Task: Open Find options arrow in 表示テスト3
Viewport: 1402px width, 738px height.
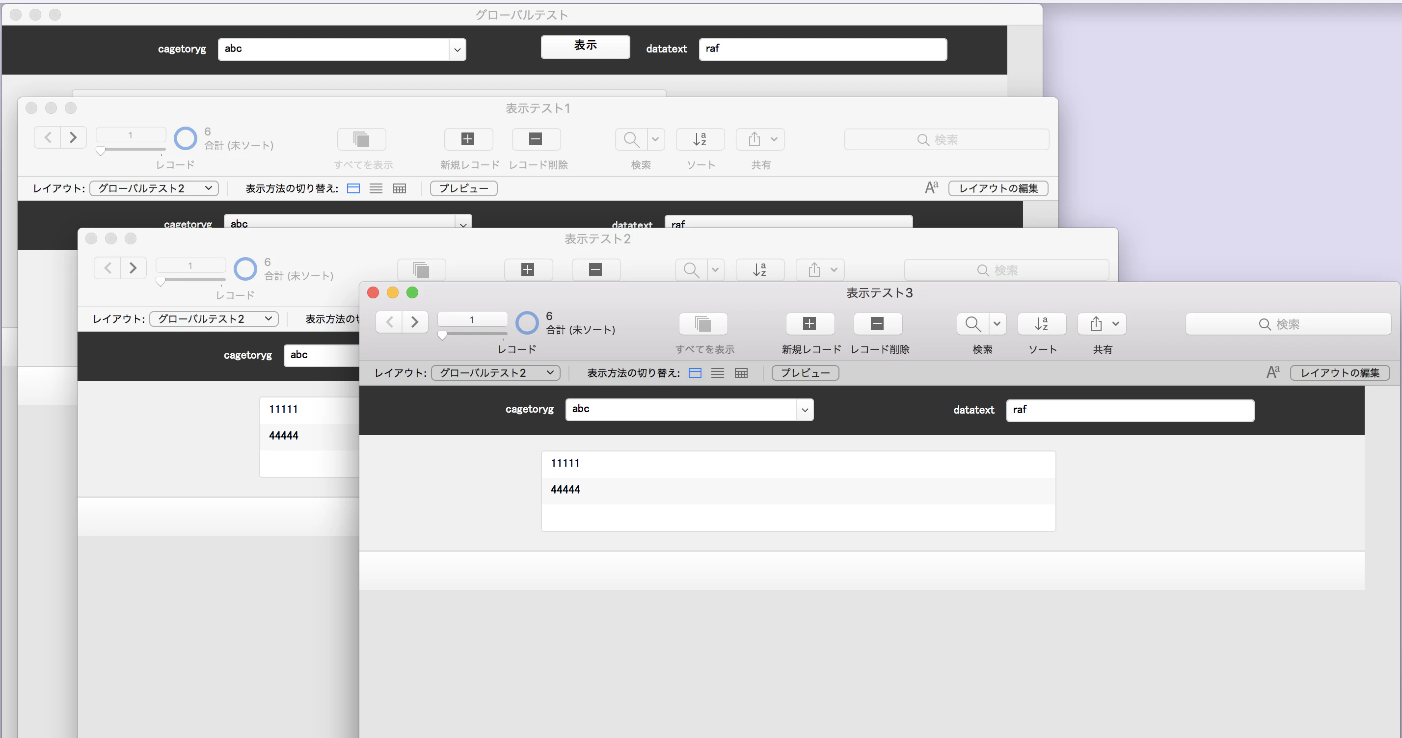Action: point(997,323)
